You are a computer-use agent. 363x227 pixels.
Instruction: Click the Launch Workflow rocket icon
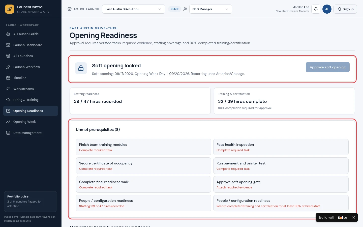tap(8, 67)
